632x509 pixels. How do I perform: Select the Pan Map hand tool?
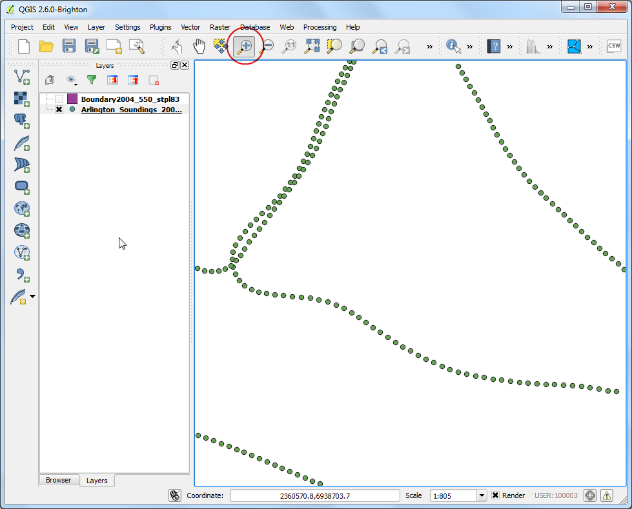(198, 46)
